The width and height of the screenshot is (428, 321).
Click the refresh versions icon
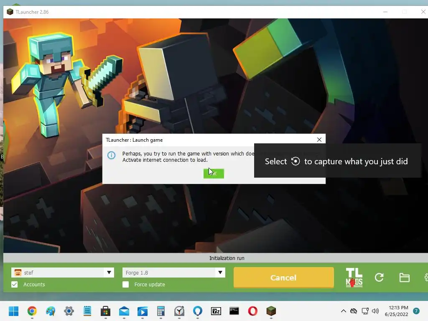[379, 278]
